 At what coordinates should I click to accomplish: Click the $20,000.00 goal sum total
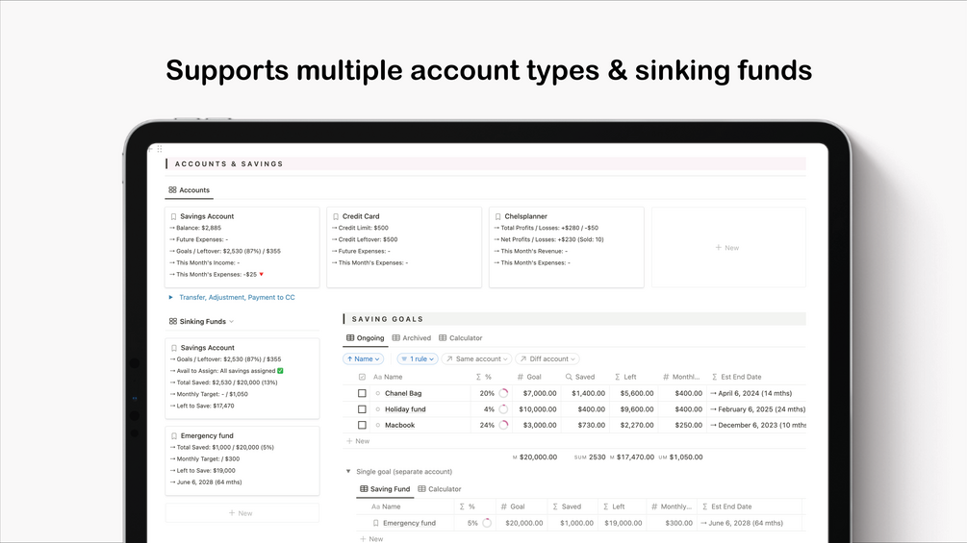point(539,457)
